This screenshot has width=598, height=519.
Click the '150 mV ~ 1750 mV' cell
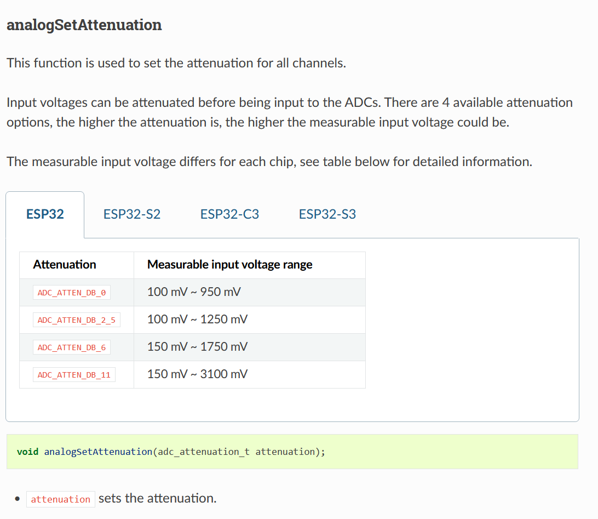(x=249, y=347)
